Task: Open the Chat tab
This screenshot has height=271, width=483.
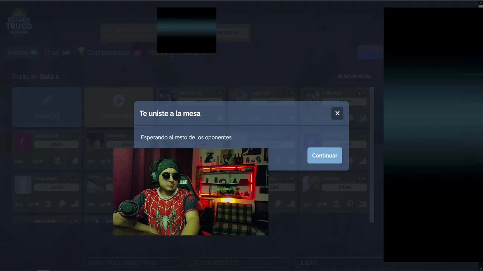Action: pos(57,53)
